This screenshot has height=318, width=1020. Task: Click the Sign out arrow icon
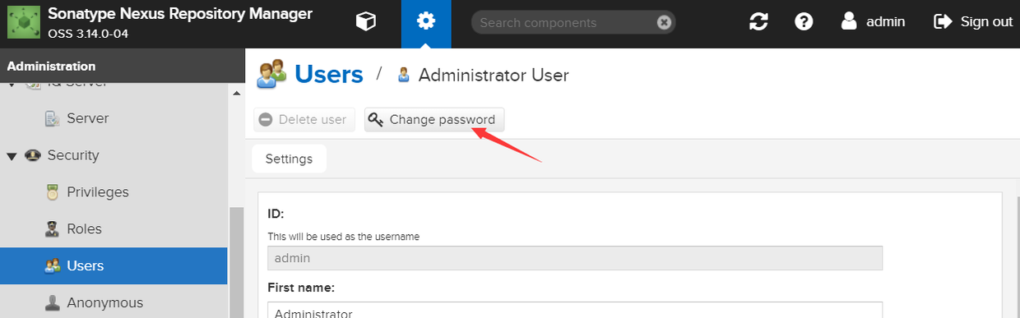[943, 22]
